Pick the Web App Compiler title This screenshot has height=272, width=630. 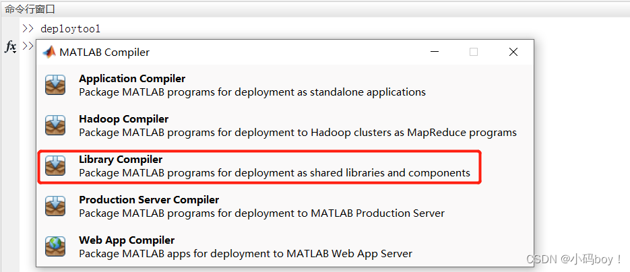pyautogui.click(x=127, y=240)
